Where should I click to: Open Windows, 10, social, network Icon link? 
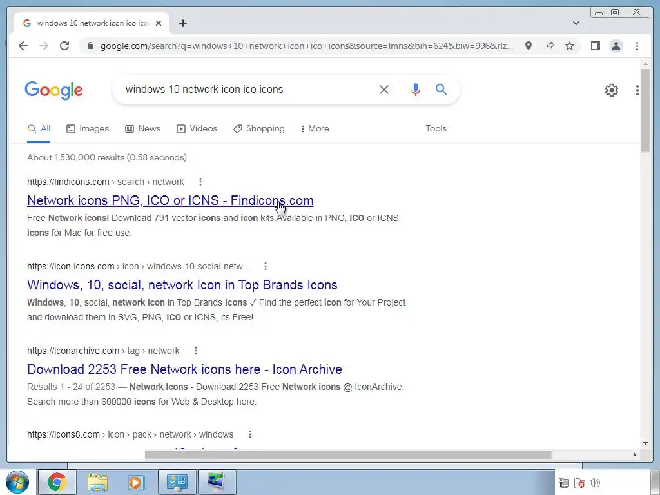(182, 285)
